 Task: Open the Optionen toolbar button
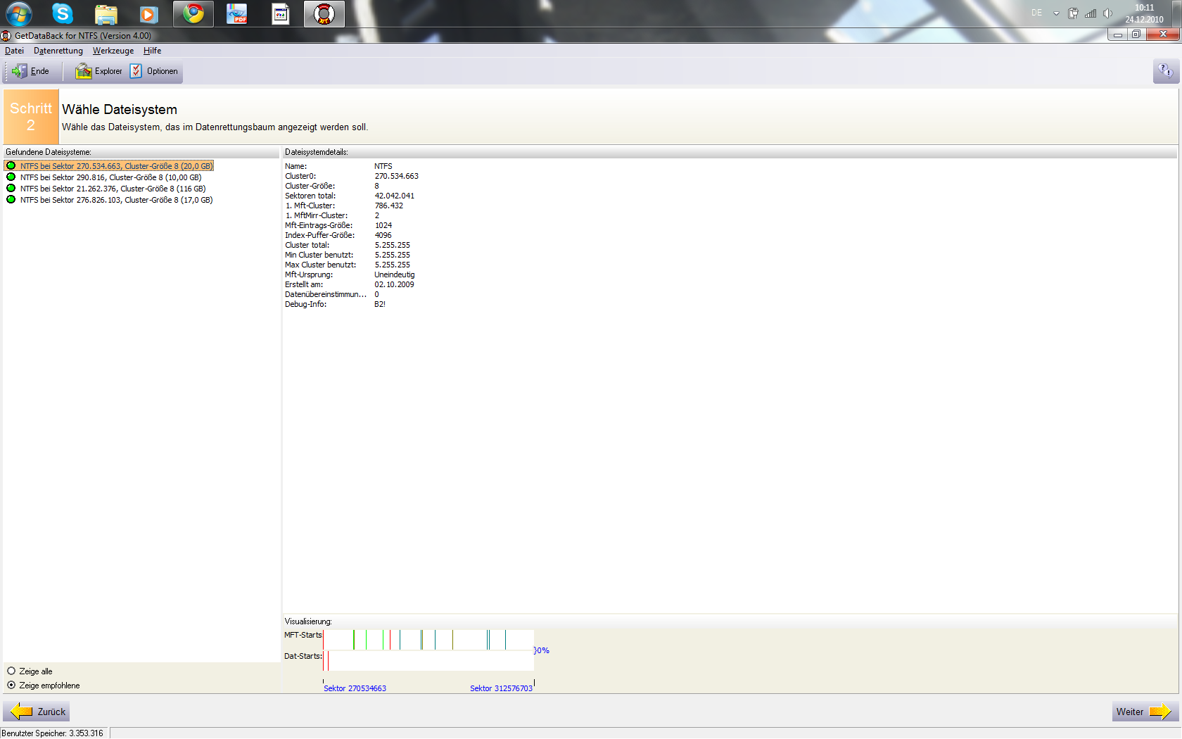[154, 71]
